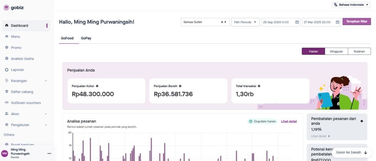Screen dimensions: 376x161
Task: Open the Lihat detail link in Analisa pesanan
Action: click(x=289, y=121)
